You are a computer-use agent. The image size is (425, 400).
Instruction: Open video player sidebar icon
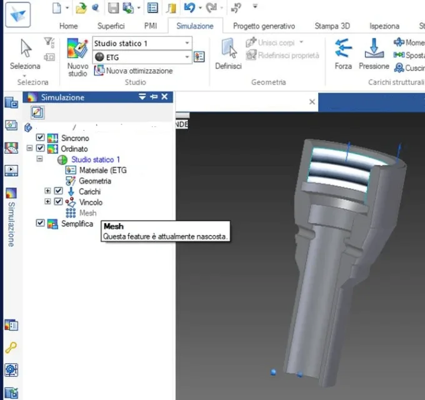(11, 171)
